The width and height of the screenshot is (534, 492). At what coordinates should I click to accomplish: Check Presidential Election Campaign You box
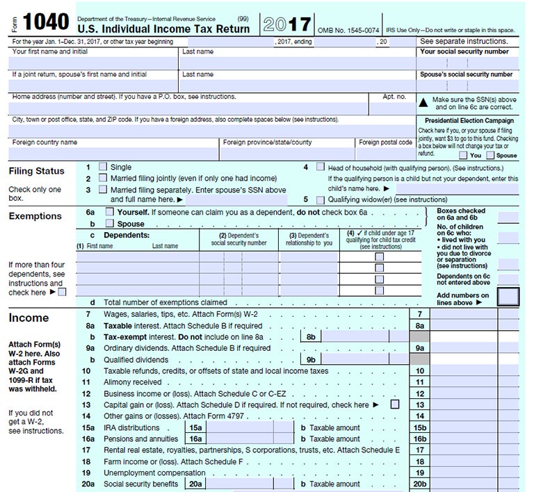(x=463, y=155)
